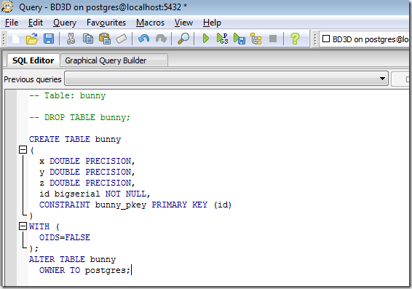Screen dimensions: 412x289
Task: Execute the query with the green play icon
Action: click(x=206, y=39)
